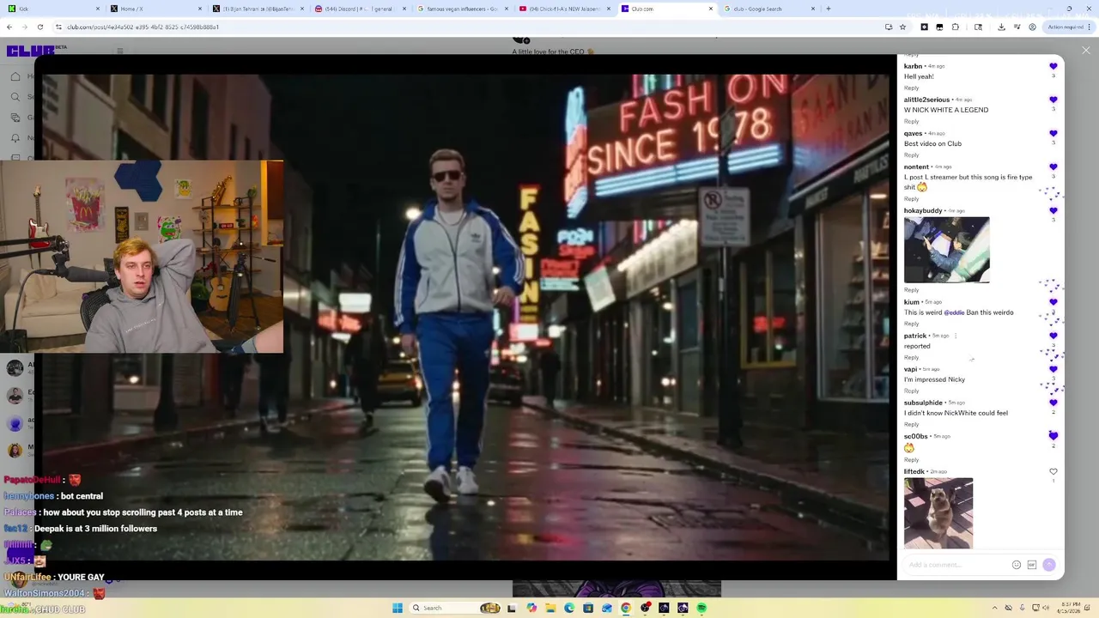Open Spotify from the taskbar

701,608
